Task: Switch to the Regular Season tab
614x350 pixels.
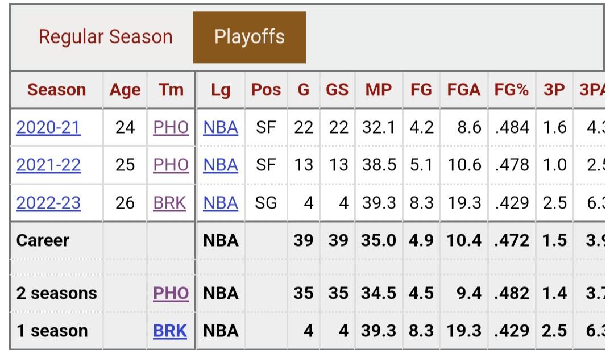Action: (x=105, y=37)
